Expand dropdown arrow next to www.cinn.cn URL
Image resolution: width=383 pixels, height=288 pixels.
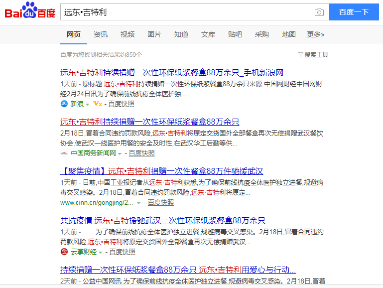(x=138, y=203)
